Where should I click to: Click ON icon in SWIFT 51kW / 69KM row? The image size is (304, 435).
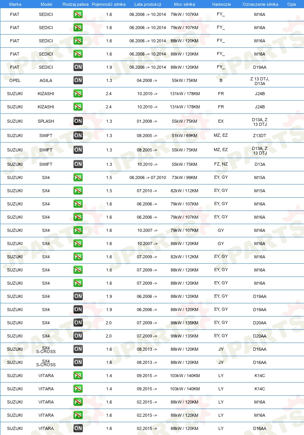(78, 136)
